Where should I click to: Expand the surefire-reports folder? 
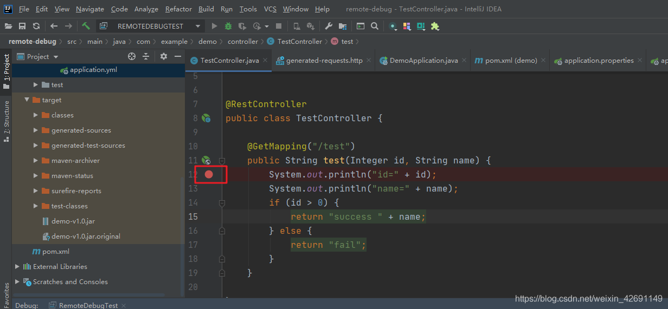pyautogui.click(x=36, y=190)
